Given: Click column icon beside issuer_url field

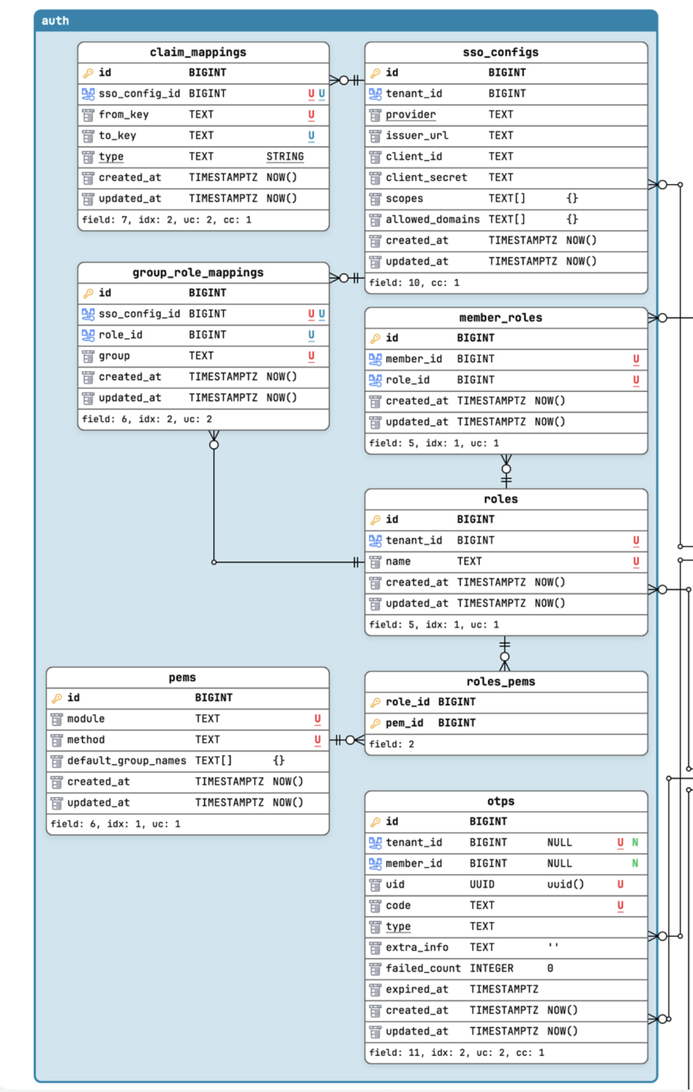Looking at the screenshot, I should click(376, 136).
